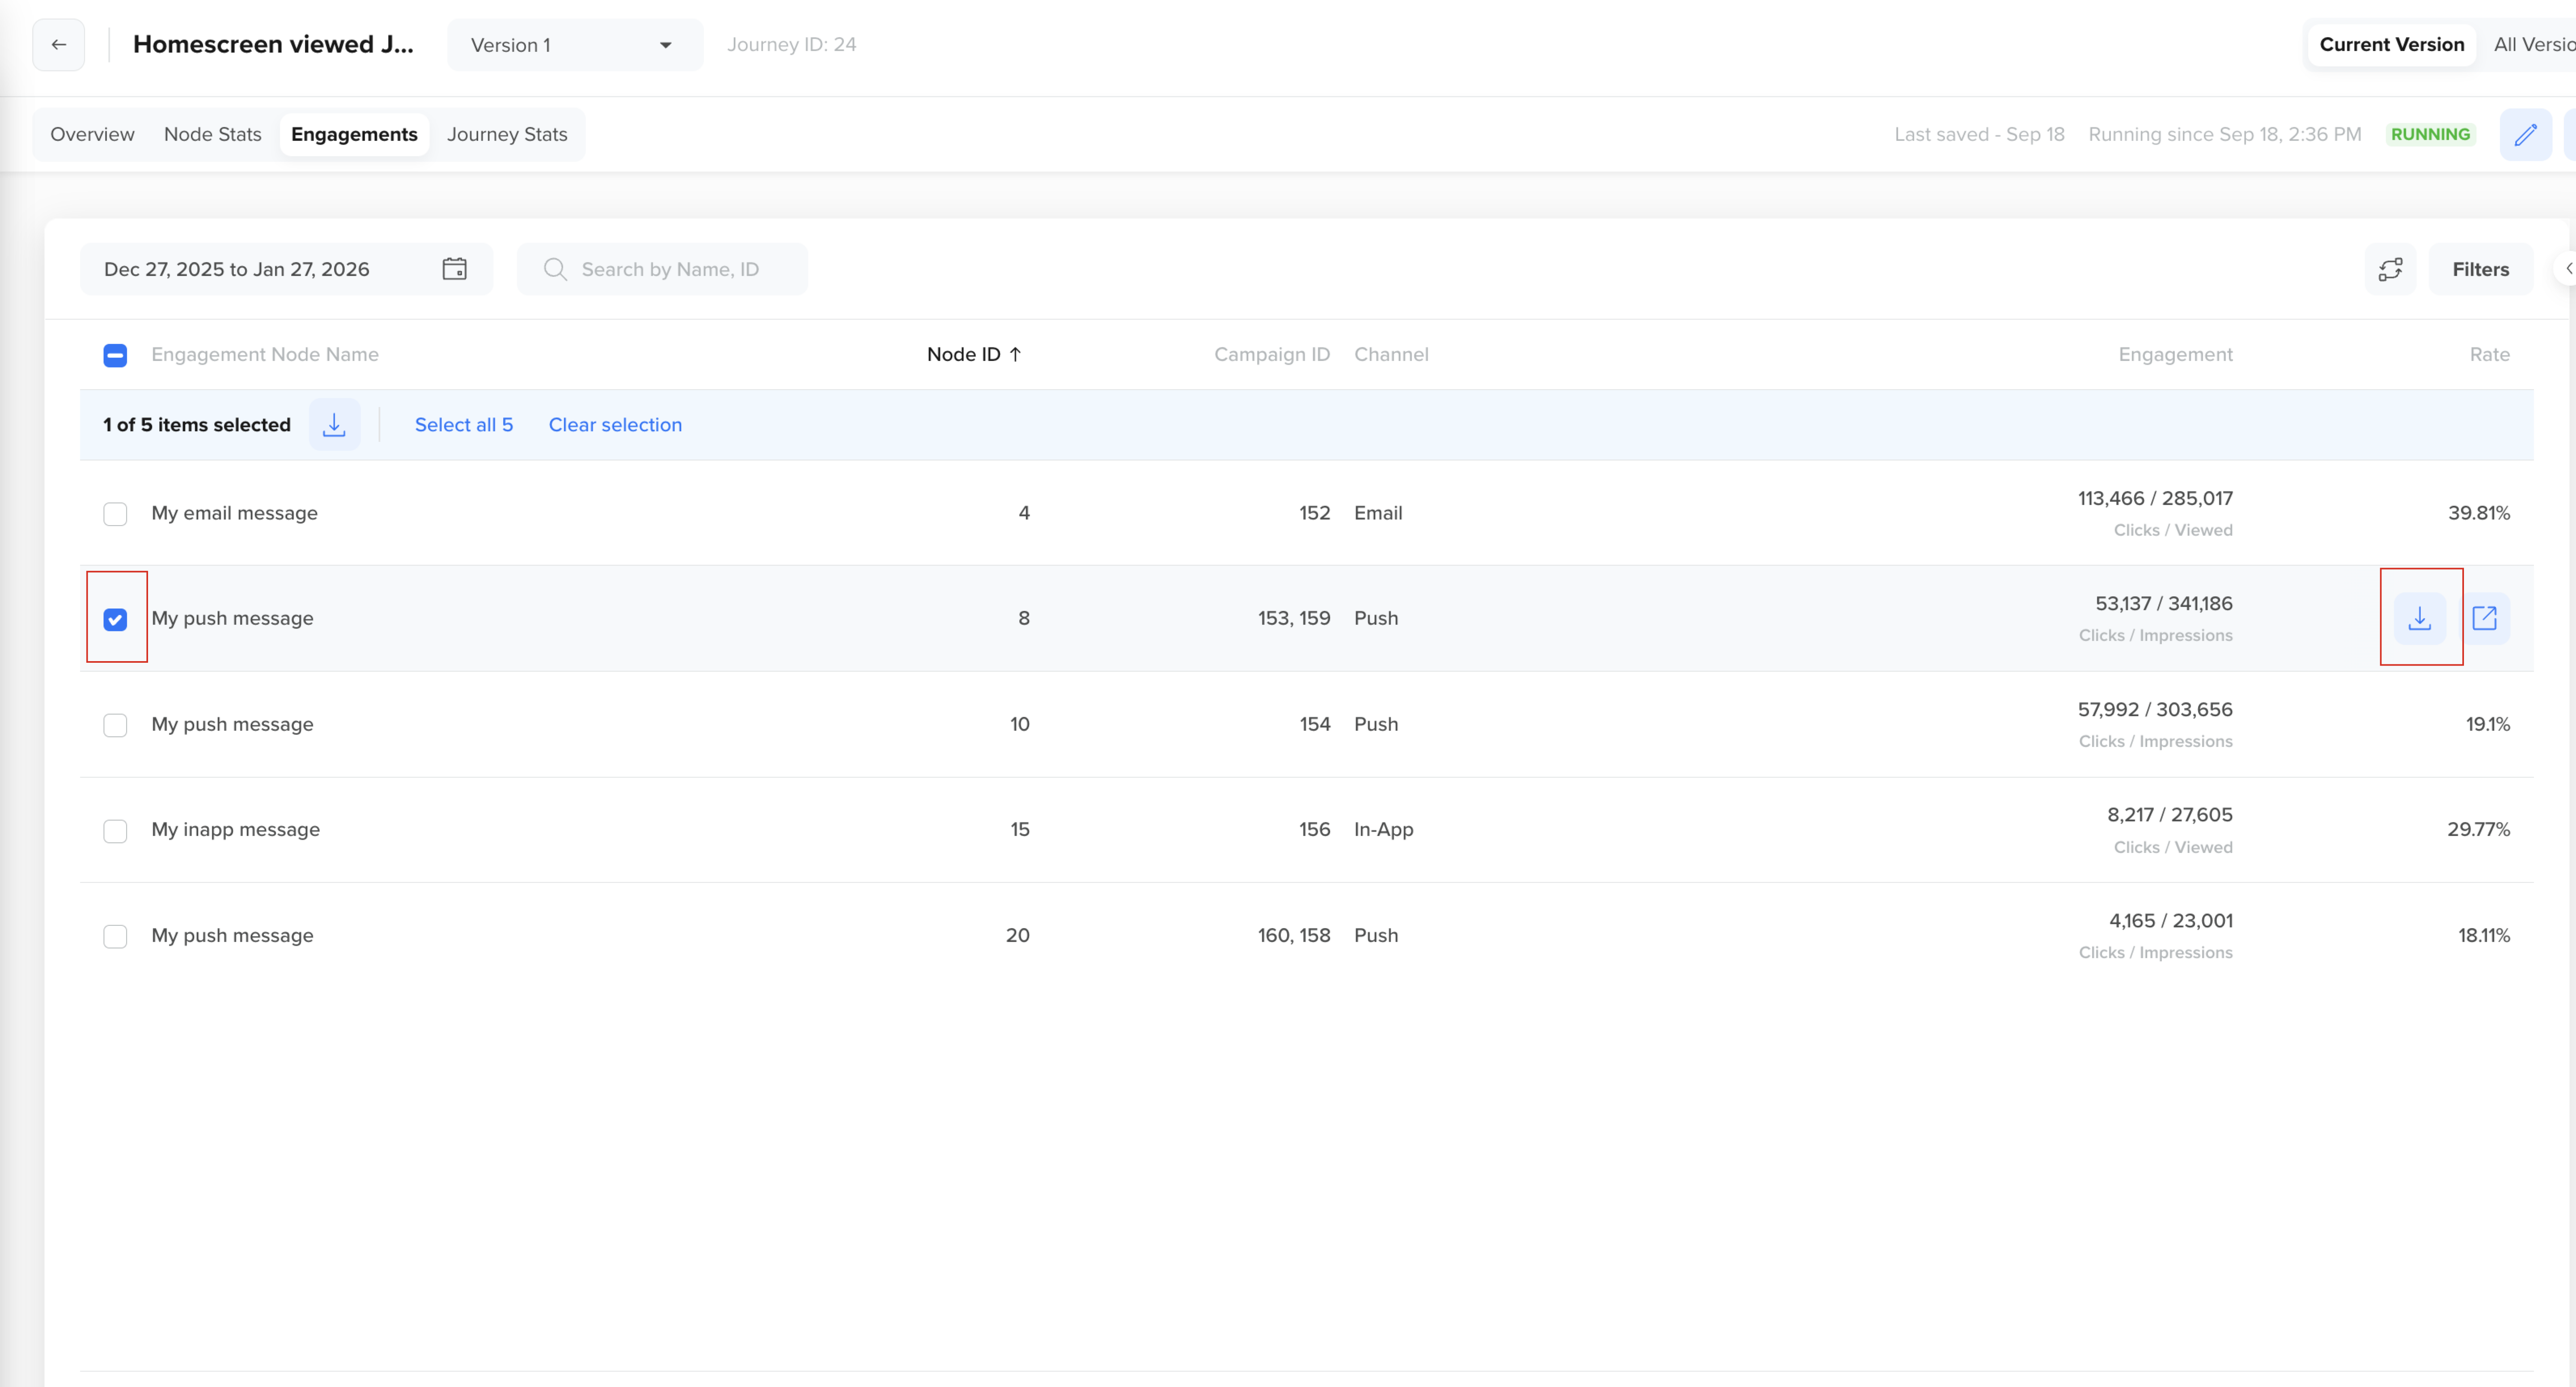2576x1387 pixels.
Task: Check the My email message checkbox
Action: click(x=115, y=513)
